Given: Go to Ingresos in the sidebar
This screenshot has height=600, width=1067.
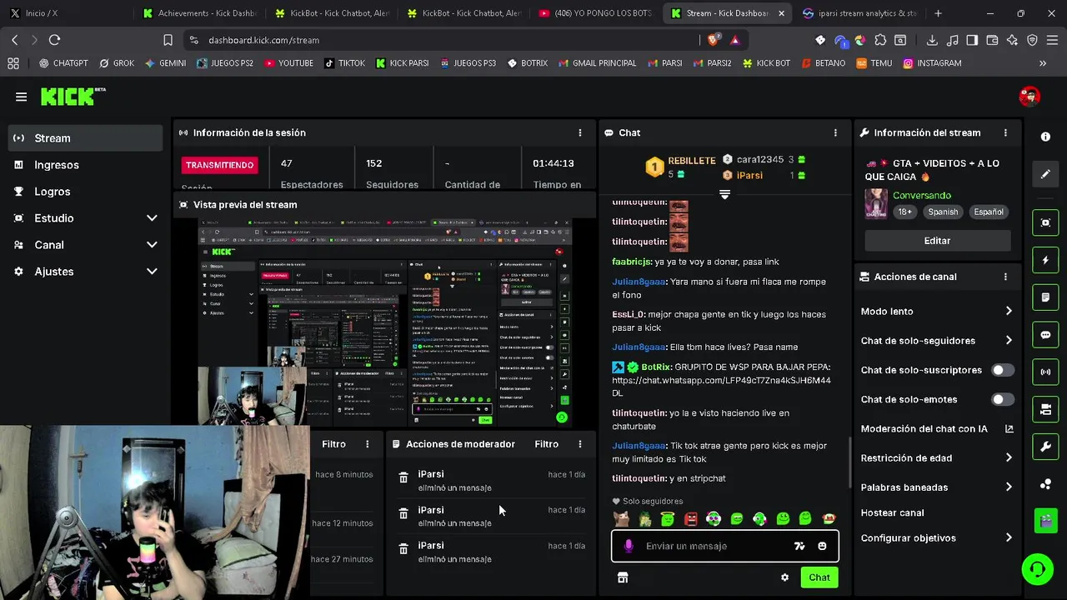Looking at the screenshot, I should tap(85, 165).
